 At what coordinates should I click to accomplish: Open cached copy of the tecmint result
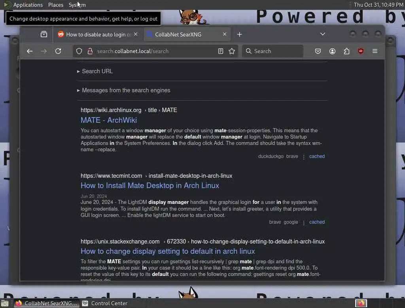(317, 222)
